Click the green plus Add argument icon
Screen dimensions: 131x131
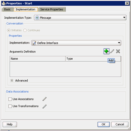[106, 51]
